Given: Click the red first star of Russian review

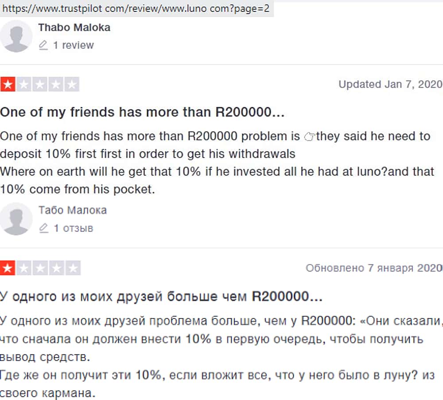Looking at the screenshot, I should pyautogui.click(x=8, y=268).
